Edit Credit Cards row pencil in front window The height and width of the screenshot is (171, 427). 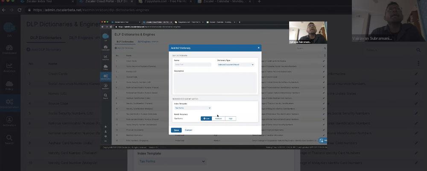[324, 61]
